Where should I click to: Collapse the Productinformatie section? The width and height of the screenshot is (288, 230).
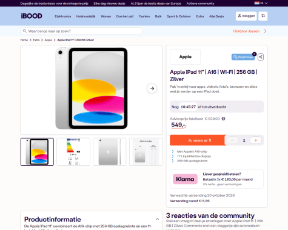point(157,219)
